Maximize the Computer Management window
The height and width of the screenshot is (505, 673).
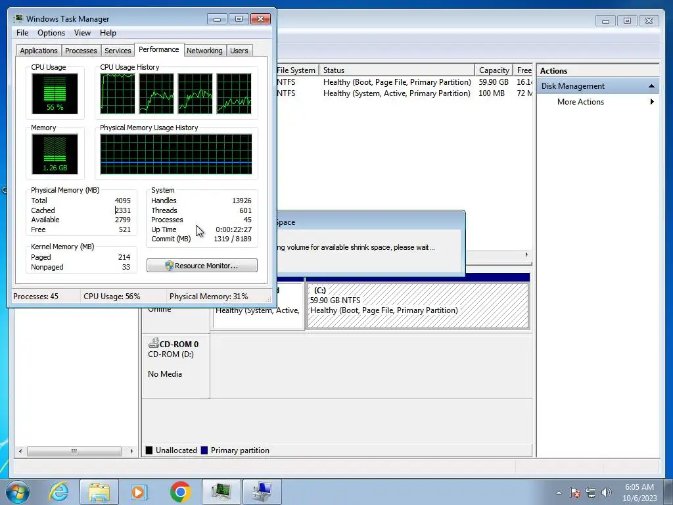coord(627,20)
